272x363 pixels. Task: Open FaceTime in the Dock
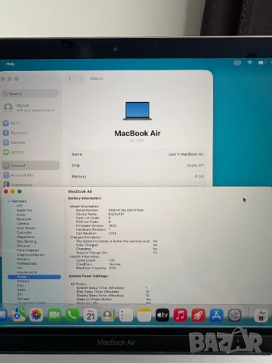click(54, 315)
